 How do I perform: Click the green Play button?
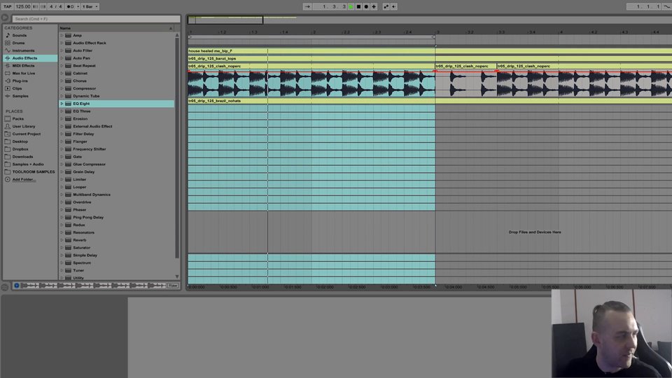tap(351, 6)
